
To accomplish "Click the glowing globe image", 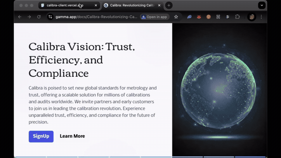I will [x=218, y=91].
